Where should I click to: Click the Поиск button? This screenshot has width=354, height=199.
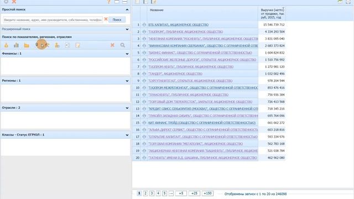117,20
